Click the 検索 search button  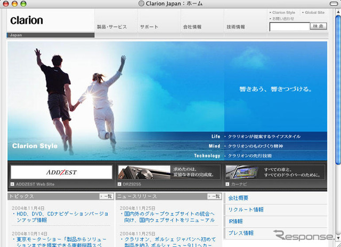point(319,26)
